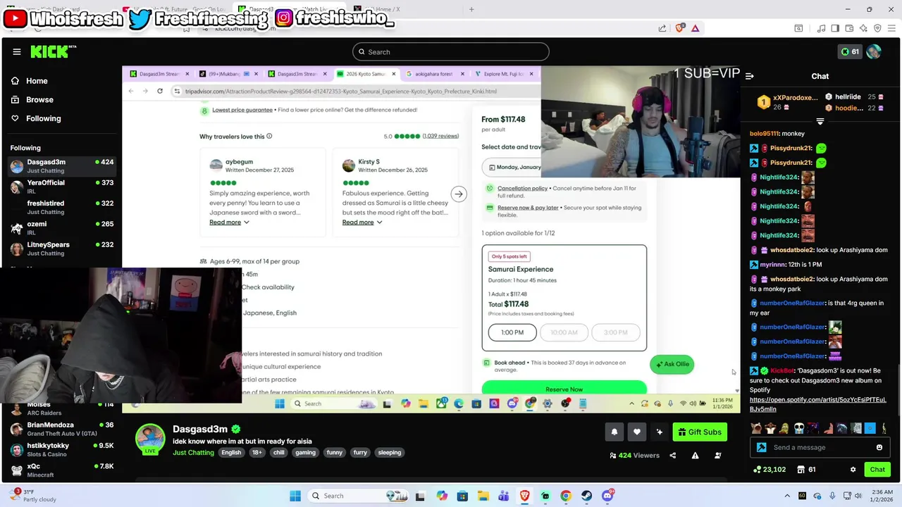
Task: Select BrianMendoza channel in the sidebar
Action: [61, 429]
